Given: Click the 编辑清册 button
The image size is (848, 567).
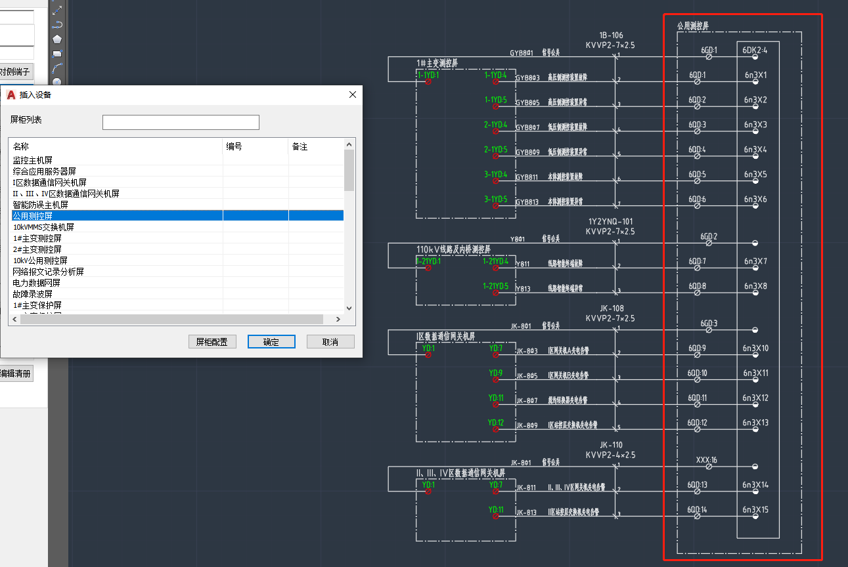Looking at the screenshot, I should (16, 373).
